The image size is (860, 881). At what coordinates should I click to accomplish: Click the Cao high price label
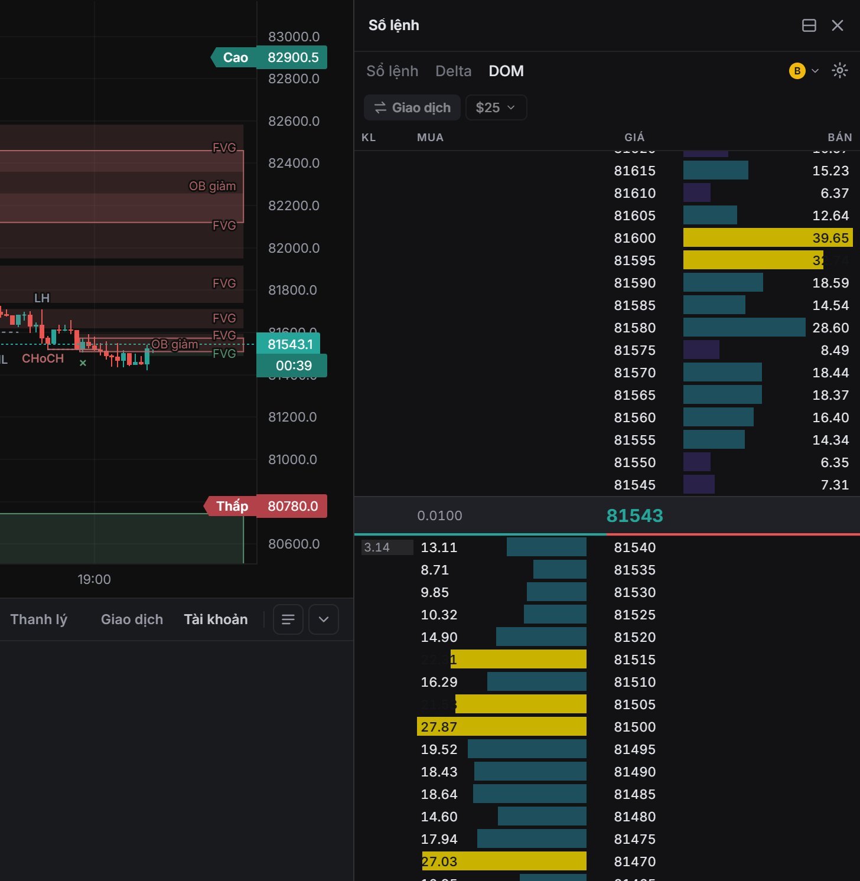(x=234, y=57)
